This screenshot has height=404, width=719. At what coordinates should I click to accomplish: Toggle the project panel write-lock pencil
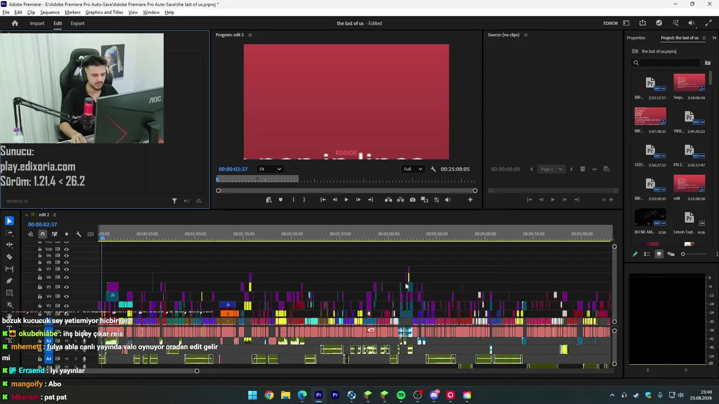click(635, 254)
